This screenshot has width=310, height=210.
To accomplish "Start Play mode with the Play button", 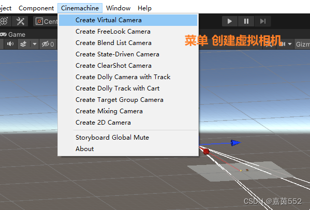I will (x=230, y=21).
